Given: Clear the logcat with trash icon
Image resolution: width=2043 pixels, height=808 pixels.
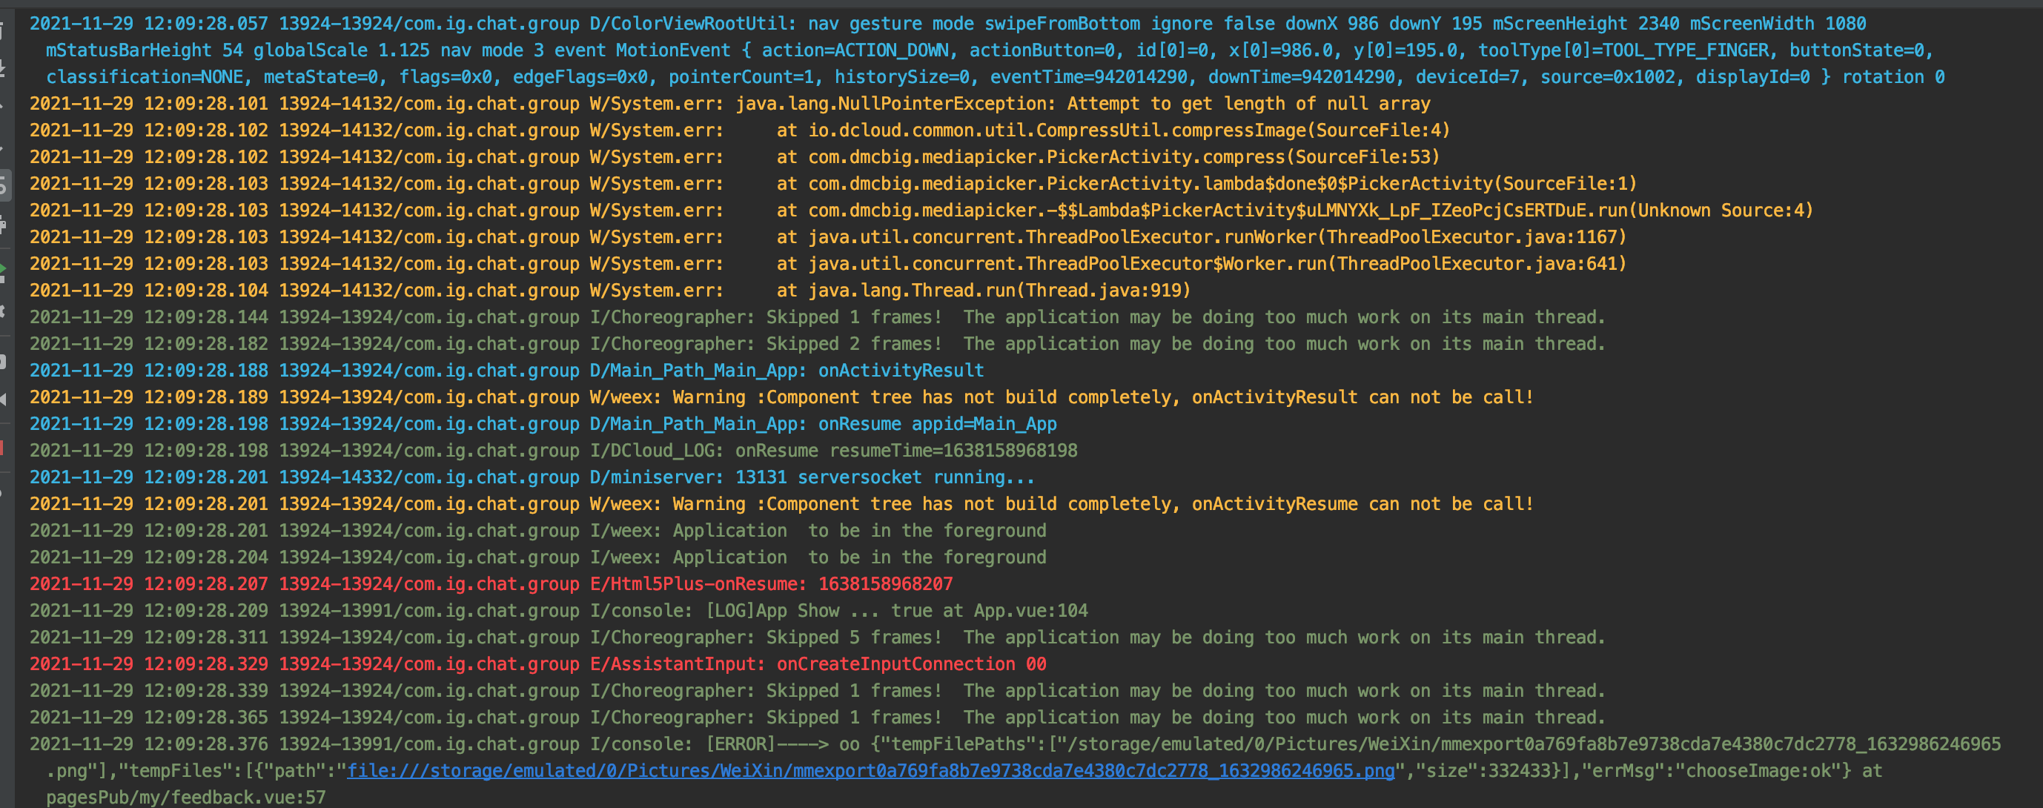Looking at the screenshot, I should tap(3, 32).
